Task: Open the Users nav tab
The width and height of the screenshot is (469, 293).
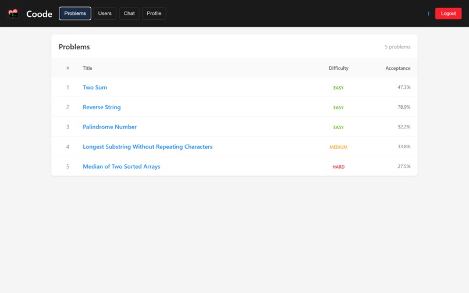Action: pos(105,13)
